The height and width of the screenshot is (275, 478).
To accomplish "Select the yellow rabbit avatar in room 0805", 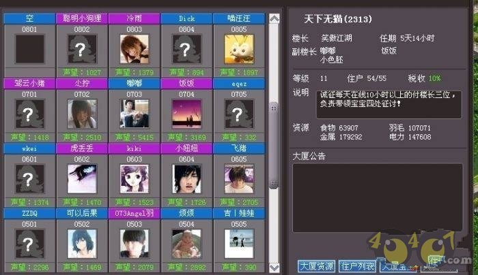I will tap(239, 49).
